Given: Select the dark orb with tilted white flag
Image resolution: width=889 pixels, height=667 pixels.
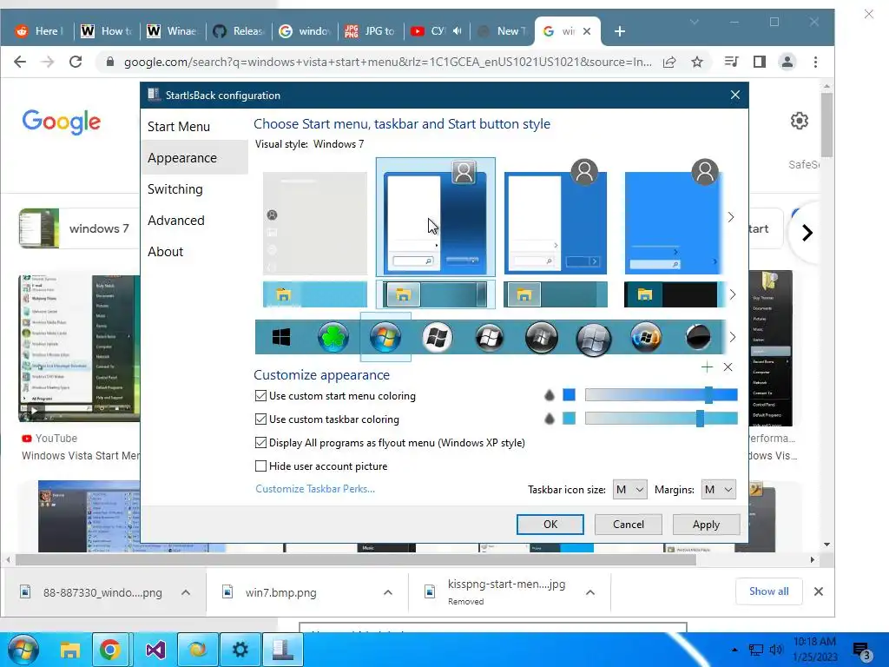Looking at the screenshot, I should [490, 338].
